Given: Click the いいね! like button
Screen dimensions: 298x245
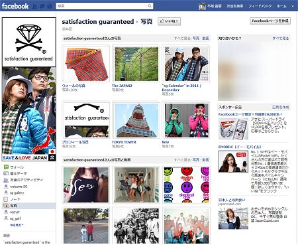Looking at the screenshot, I should [x=169, y=21].
